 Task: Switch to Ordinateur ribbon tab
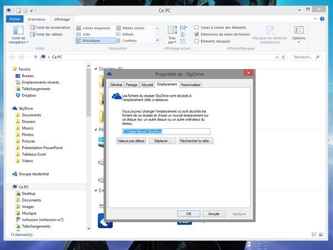(37, 19)
